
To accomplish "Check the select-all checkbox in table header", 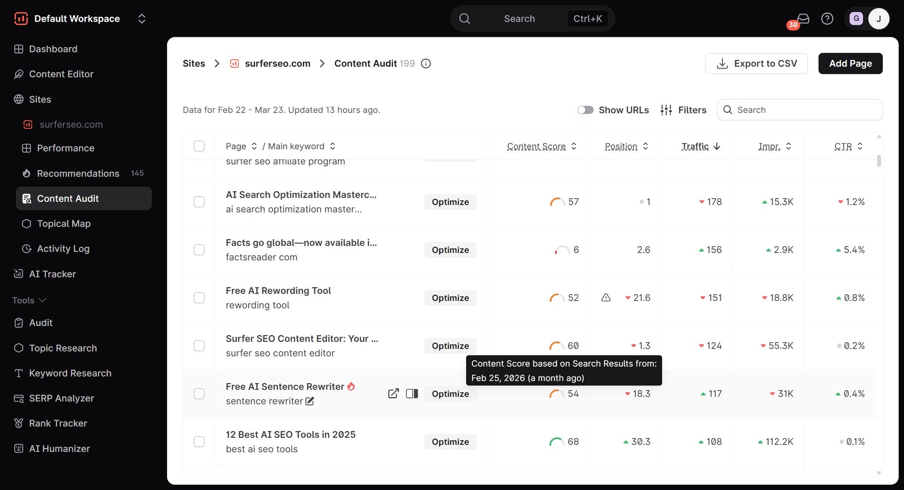I will point(199,146).
